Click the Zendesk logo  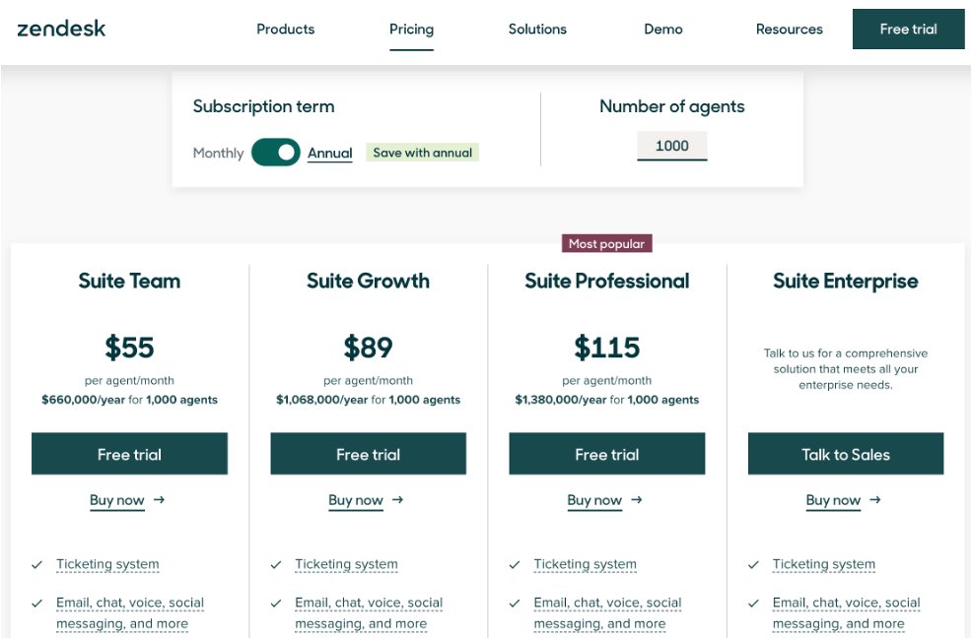[61, 28]
